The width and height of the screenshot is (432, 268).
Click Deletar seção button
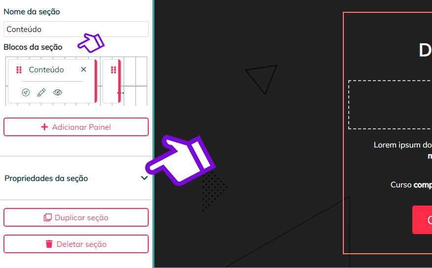pos(76,244)
